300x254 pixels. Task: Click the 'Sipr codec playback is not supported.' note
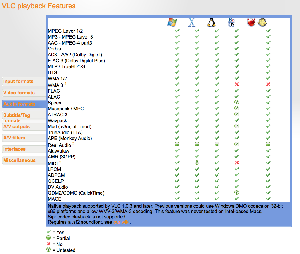87,217
